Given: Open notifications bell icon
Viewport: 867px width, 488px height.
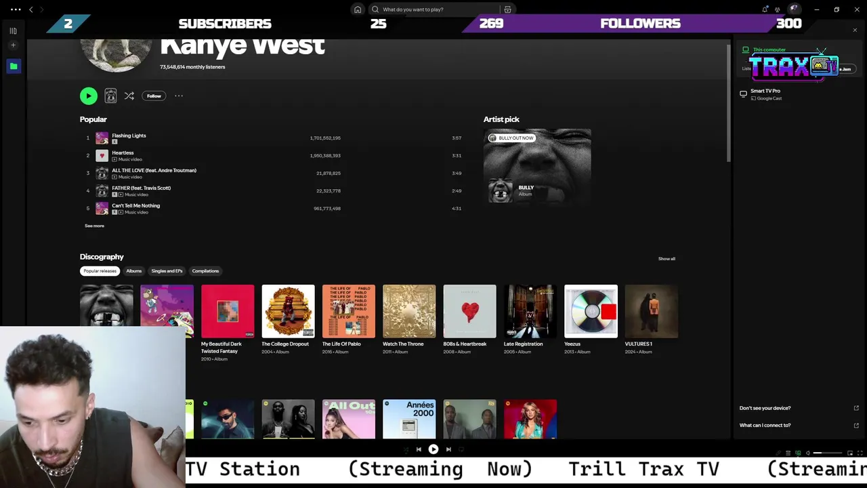Looking at the screenshot, I should (x=765, y=9).
